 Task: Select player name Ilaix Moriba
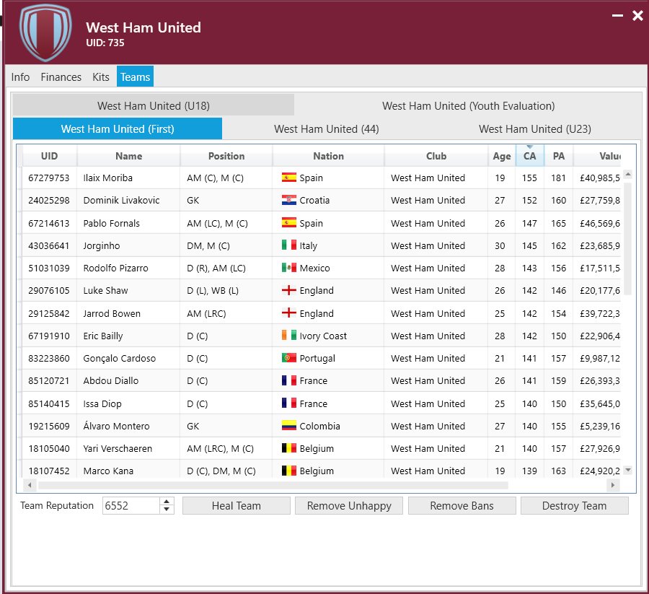tap(108, 178)
